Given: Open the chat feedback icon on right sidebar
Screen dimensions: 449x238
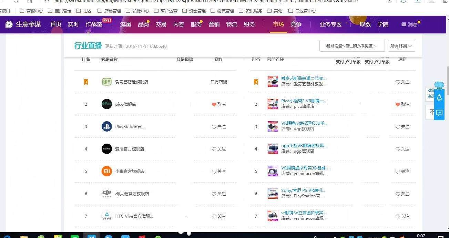Looking at the screenshot, I should (439, 113).
